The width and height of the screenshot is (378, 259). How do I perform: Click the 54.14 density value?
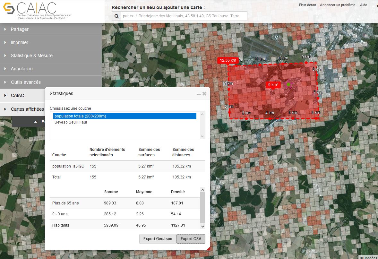(x=176, y=214)
